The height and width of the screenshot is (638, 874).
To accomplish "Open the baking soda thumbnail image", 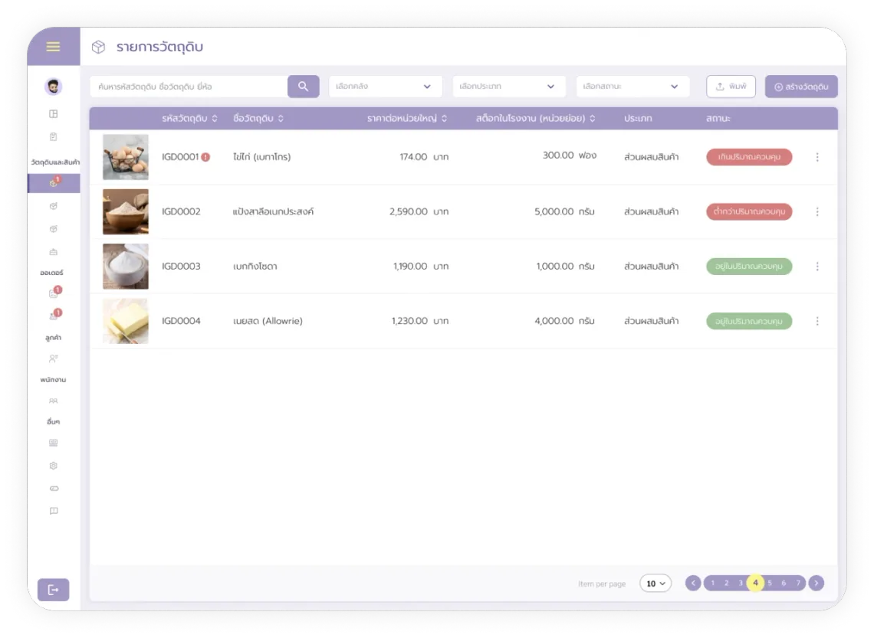I will coord(126,266).
